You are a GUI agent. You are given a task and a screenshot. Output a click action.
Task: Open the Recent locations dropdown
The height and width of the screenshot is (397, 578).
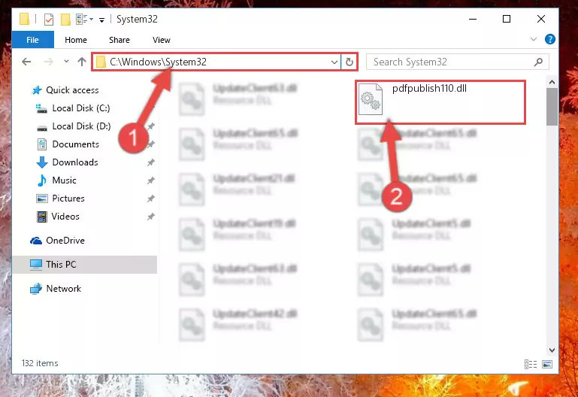click(66, 62)
